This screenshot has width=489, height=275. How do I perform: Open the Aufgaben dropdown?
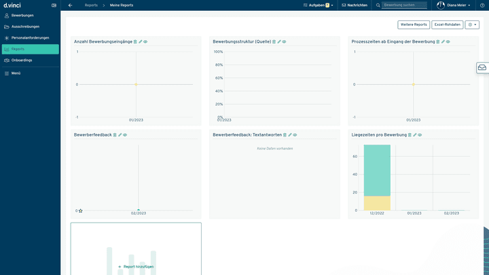point(319,5)
